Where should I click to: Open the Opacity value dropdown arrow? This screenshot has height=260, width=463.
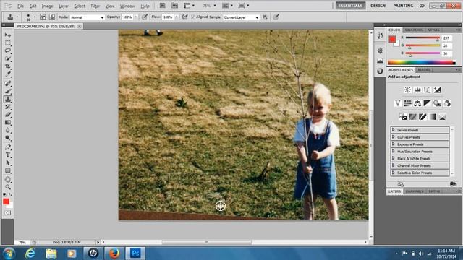tap(136, 17)
